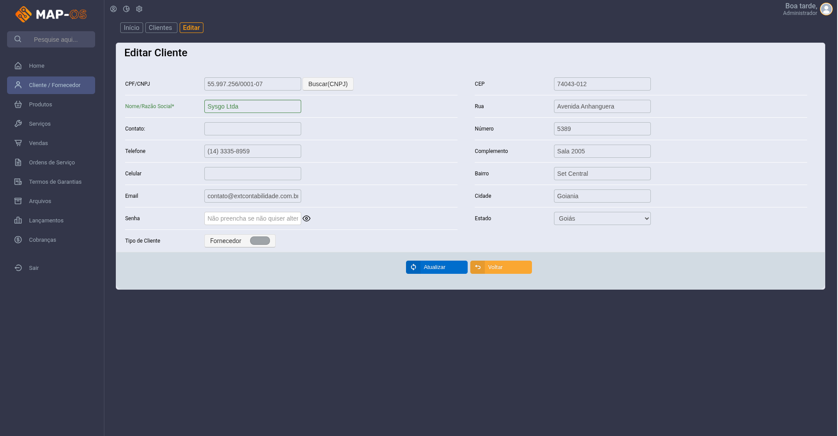Click the Sair logout icon
Viewport: 838px width, 436px height.
click(18, 268)
